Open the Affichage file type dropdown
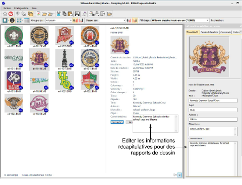Viewport: 242px width, 185px height. [x=180, y=20]
